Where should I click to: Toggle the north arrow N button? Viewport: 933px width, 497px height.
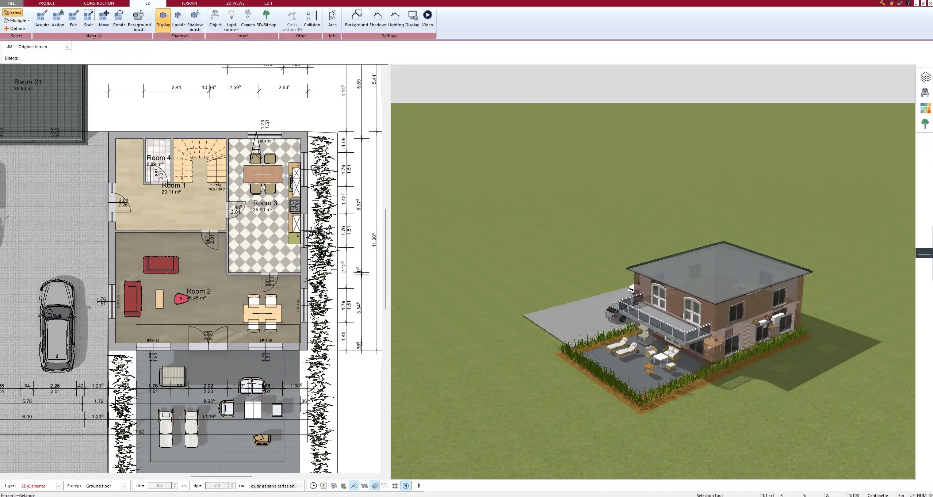click(405, 486)
